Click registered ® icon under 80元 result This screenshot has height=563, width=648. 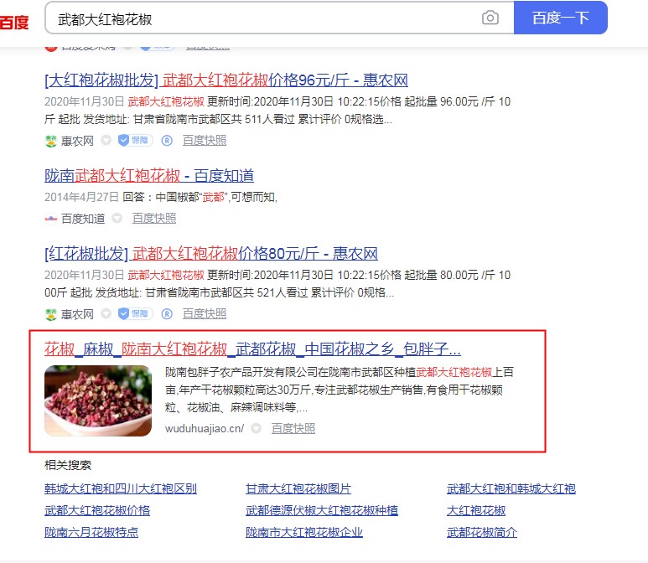coord(167,314)
